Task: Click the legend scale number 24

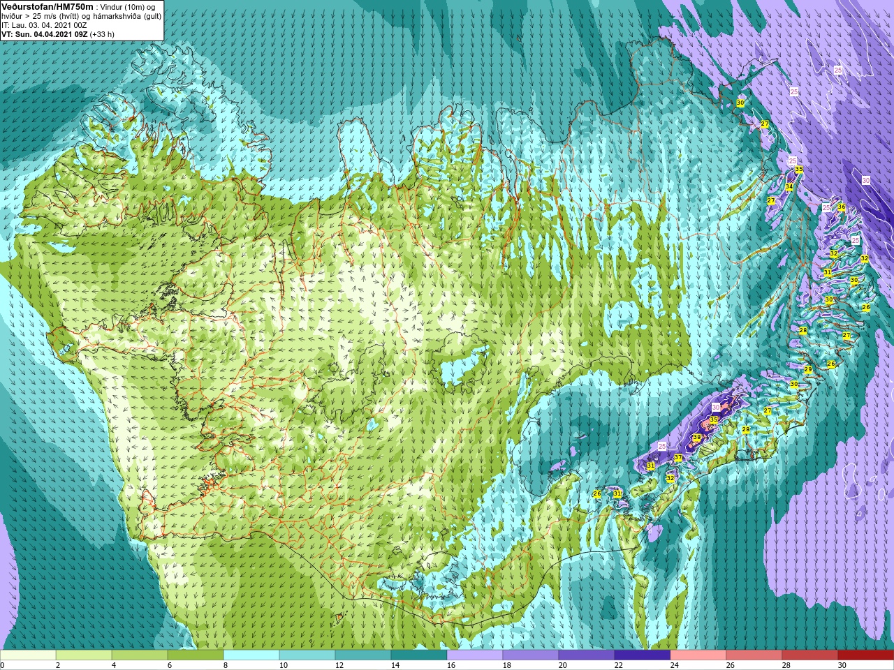Action: [x=675, y=665]
